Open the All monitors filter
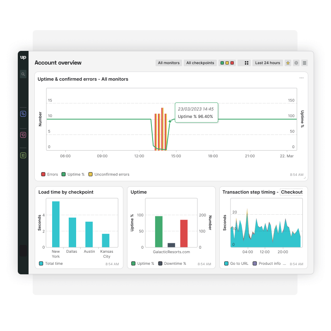The image size is (331, 331). pos(168,63)
